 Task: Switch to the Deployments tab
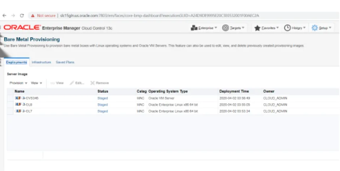tap(17, 62)
